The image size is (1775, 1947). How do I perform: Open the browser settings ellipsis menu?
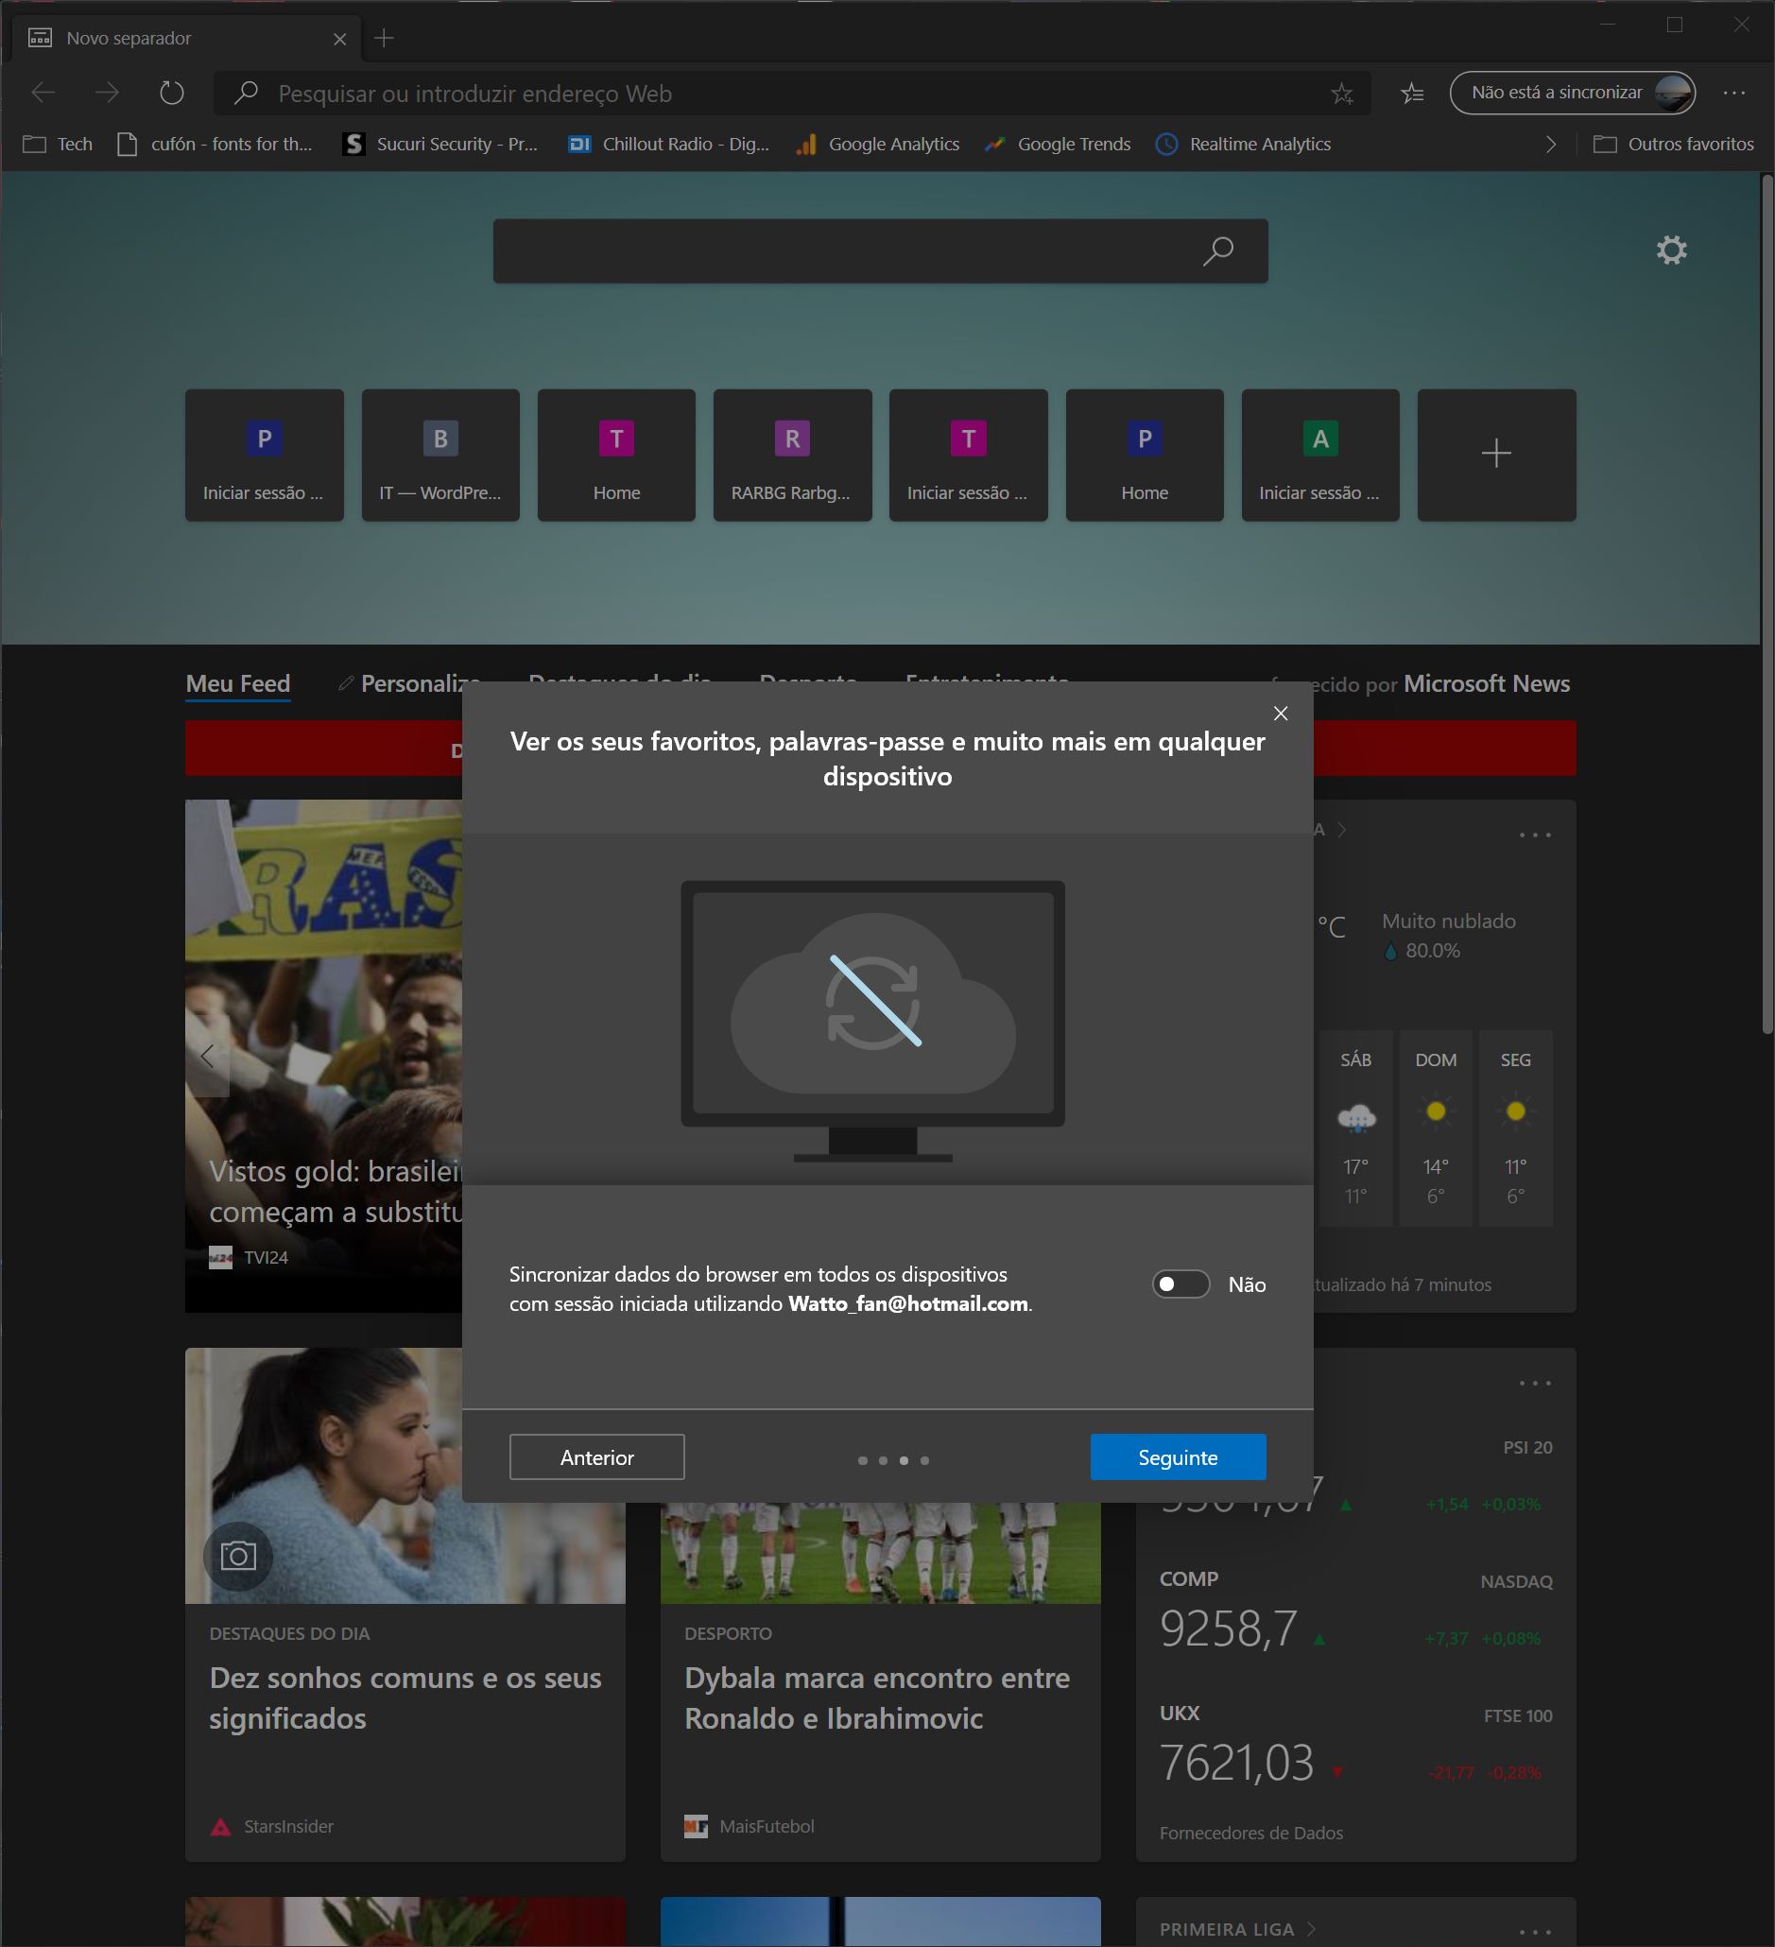pyautogui.click(x=1734, y=93)
